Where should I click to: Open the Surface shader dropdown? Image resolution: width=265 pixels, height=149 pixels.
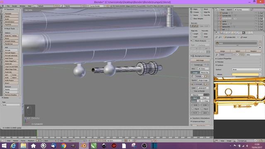(x=246, y=70)
